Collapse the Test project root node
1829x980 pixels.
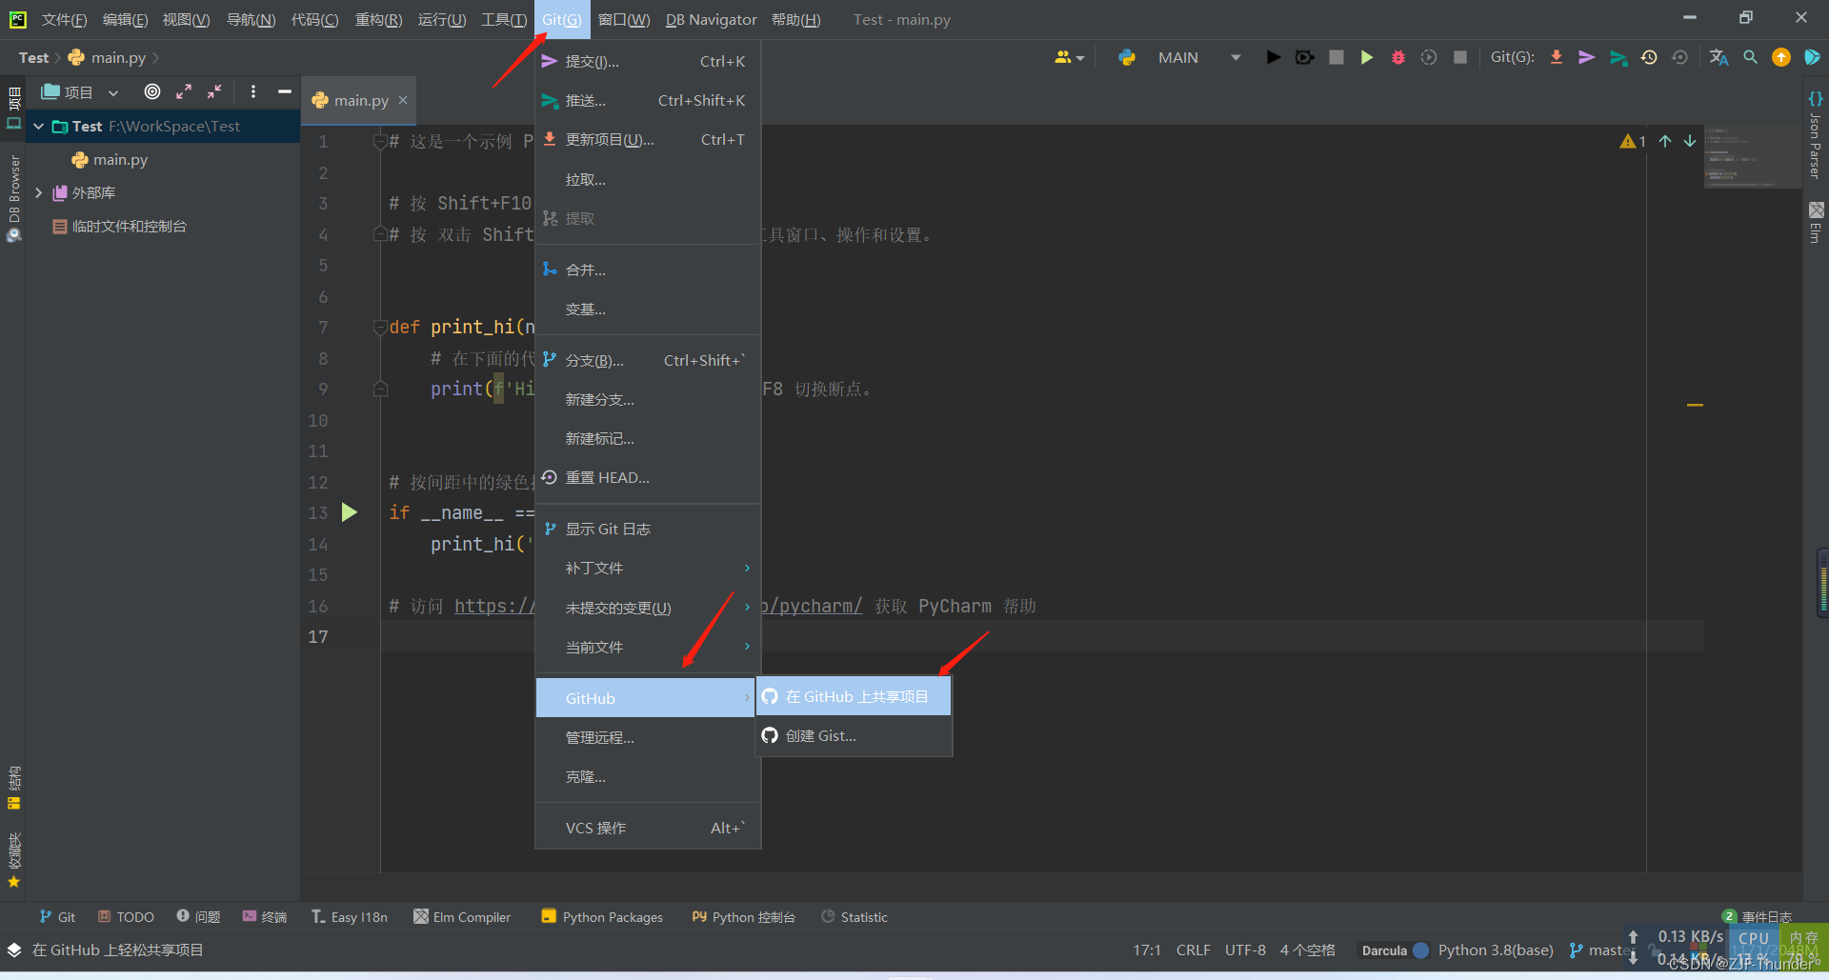point(39,126)
